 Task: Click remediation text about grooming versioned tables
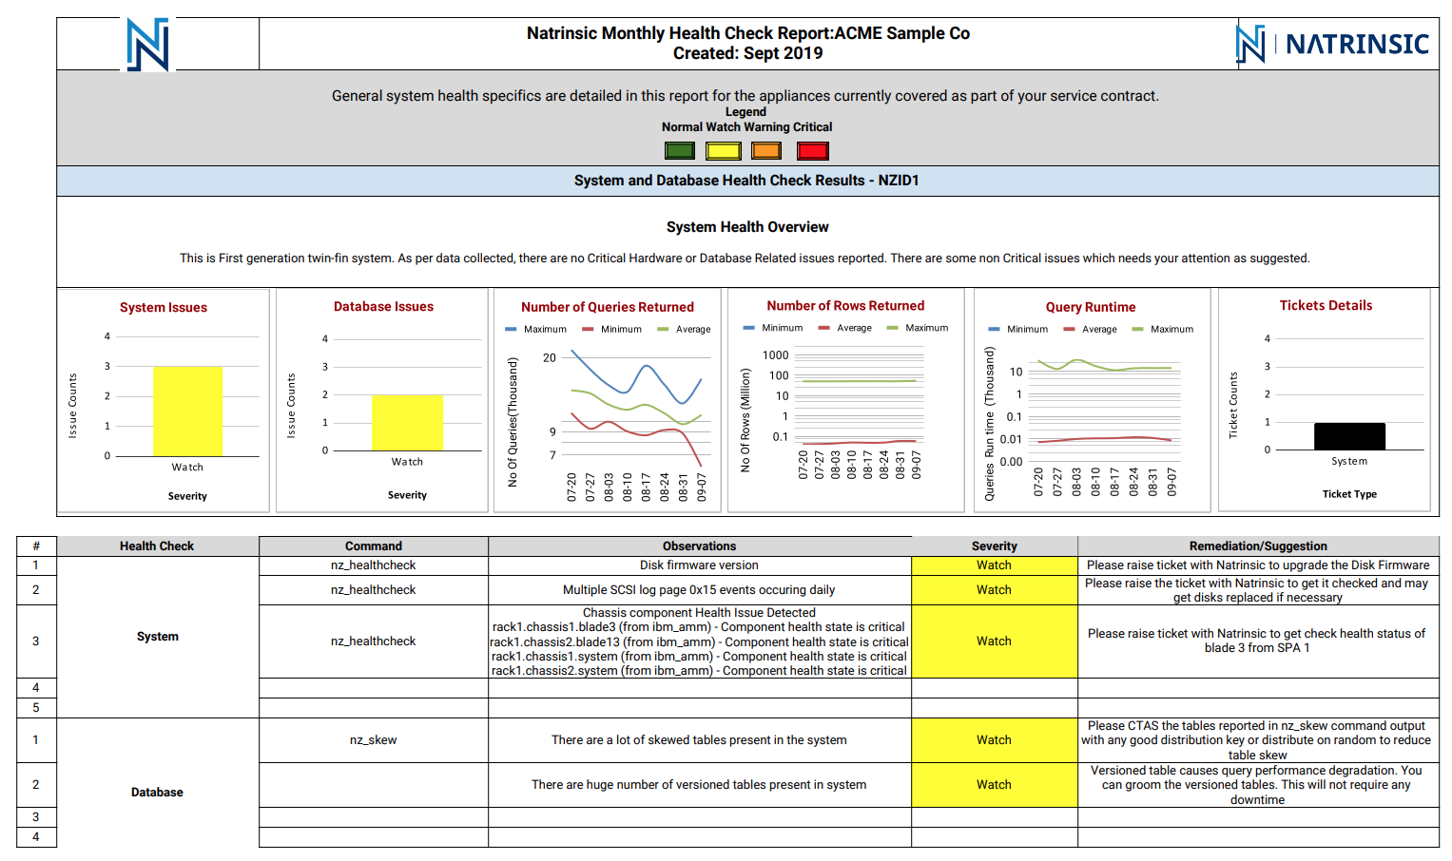point(1258,785)
